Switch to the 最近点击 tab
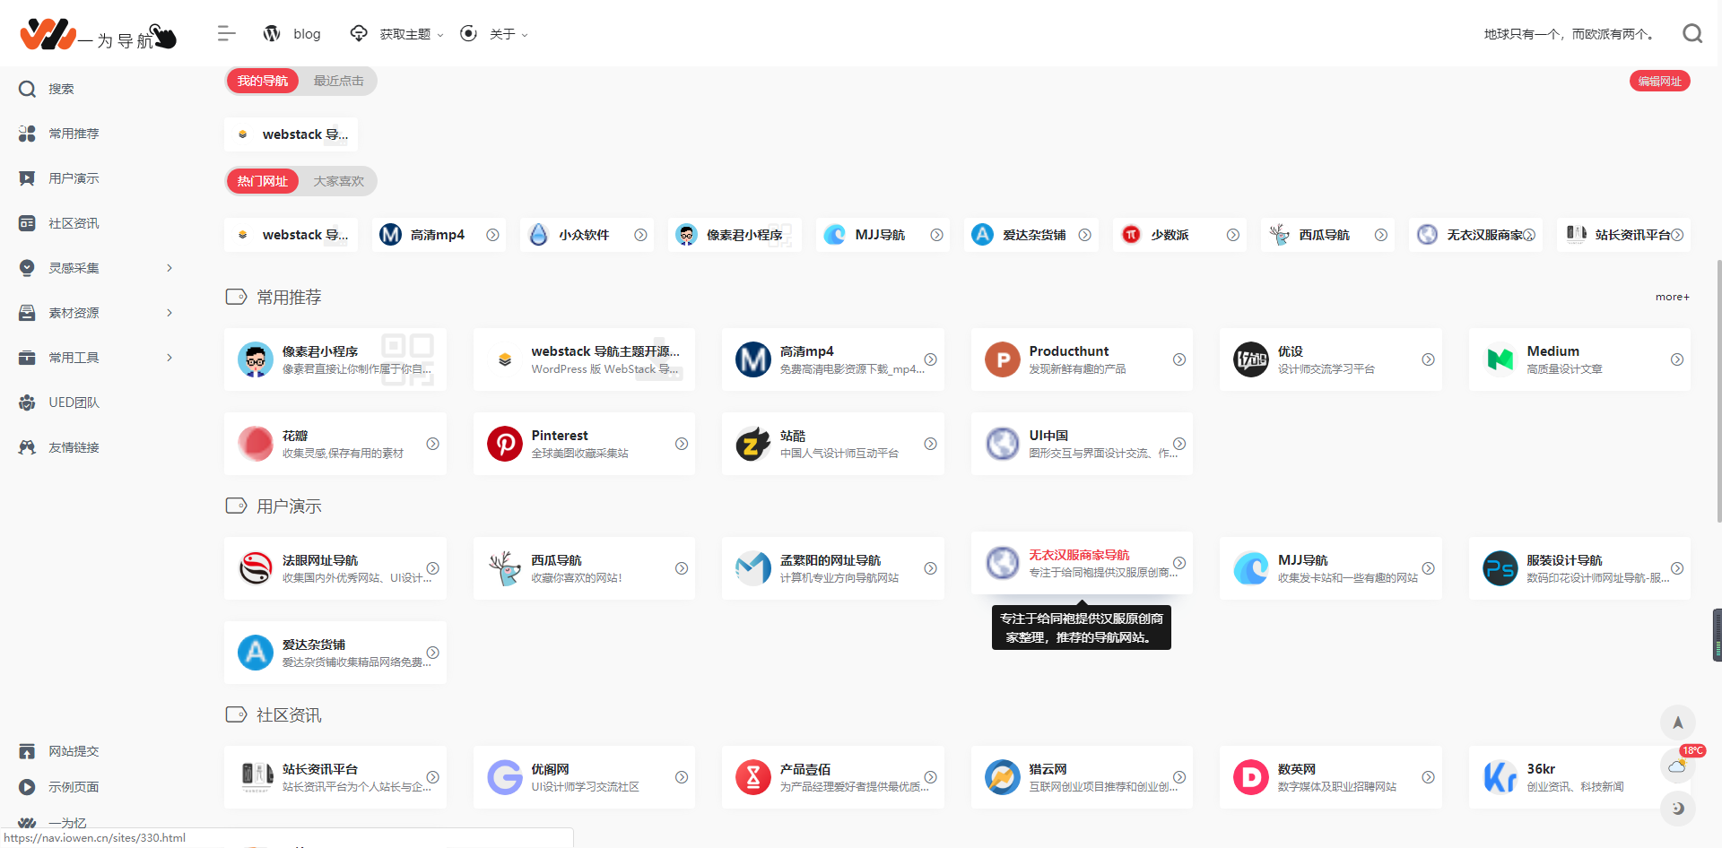 338,81
